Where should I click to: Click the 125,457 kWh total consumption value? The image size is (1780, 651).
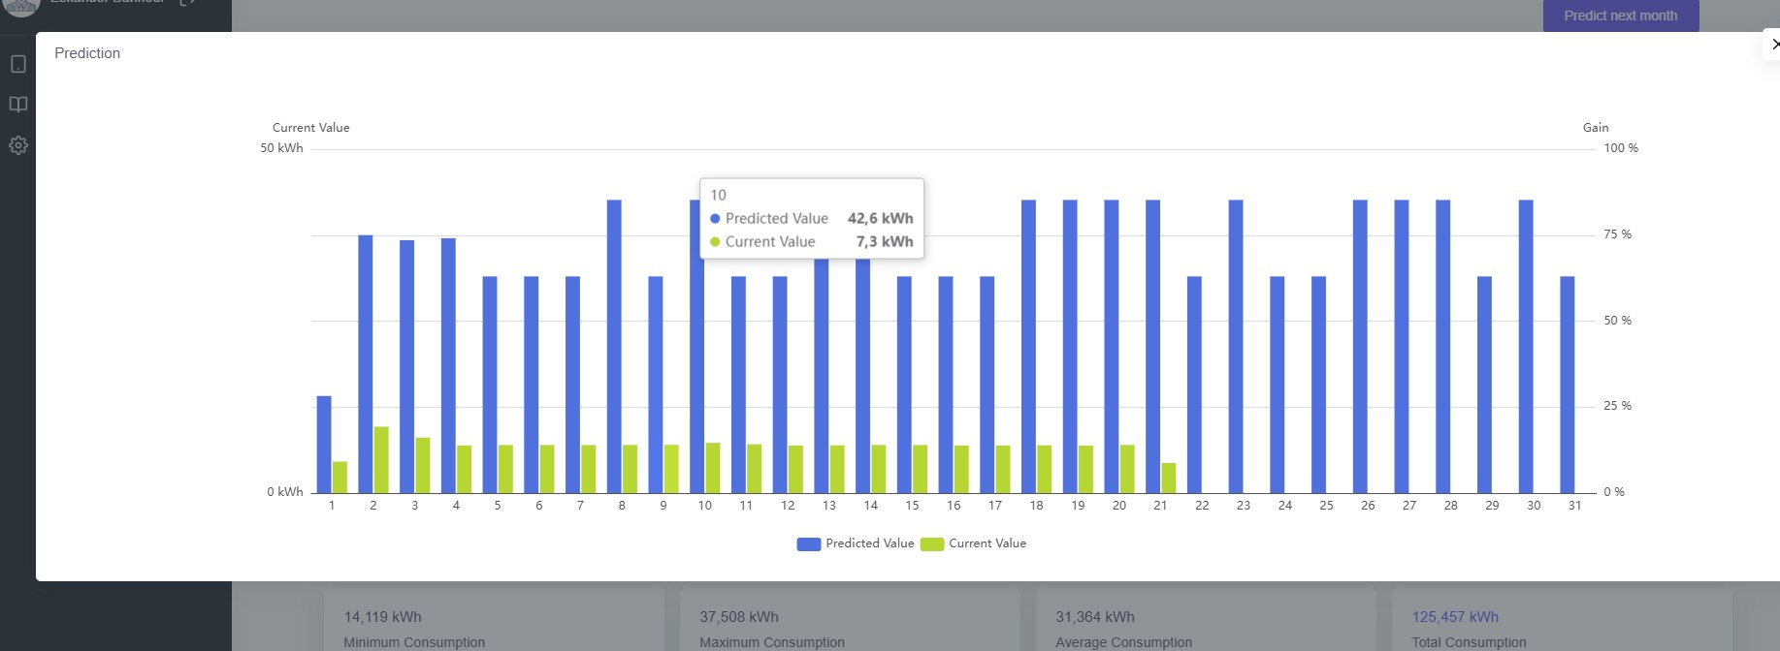pos(1455,617)
